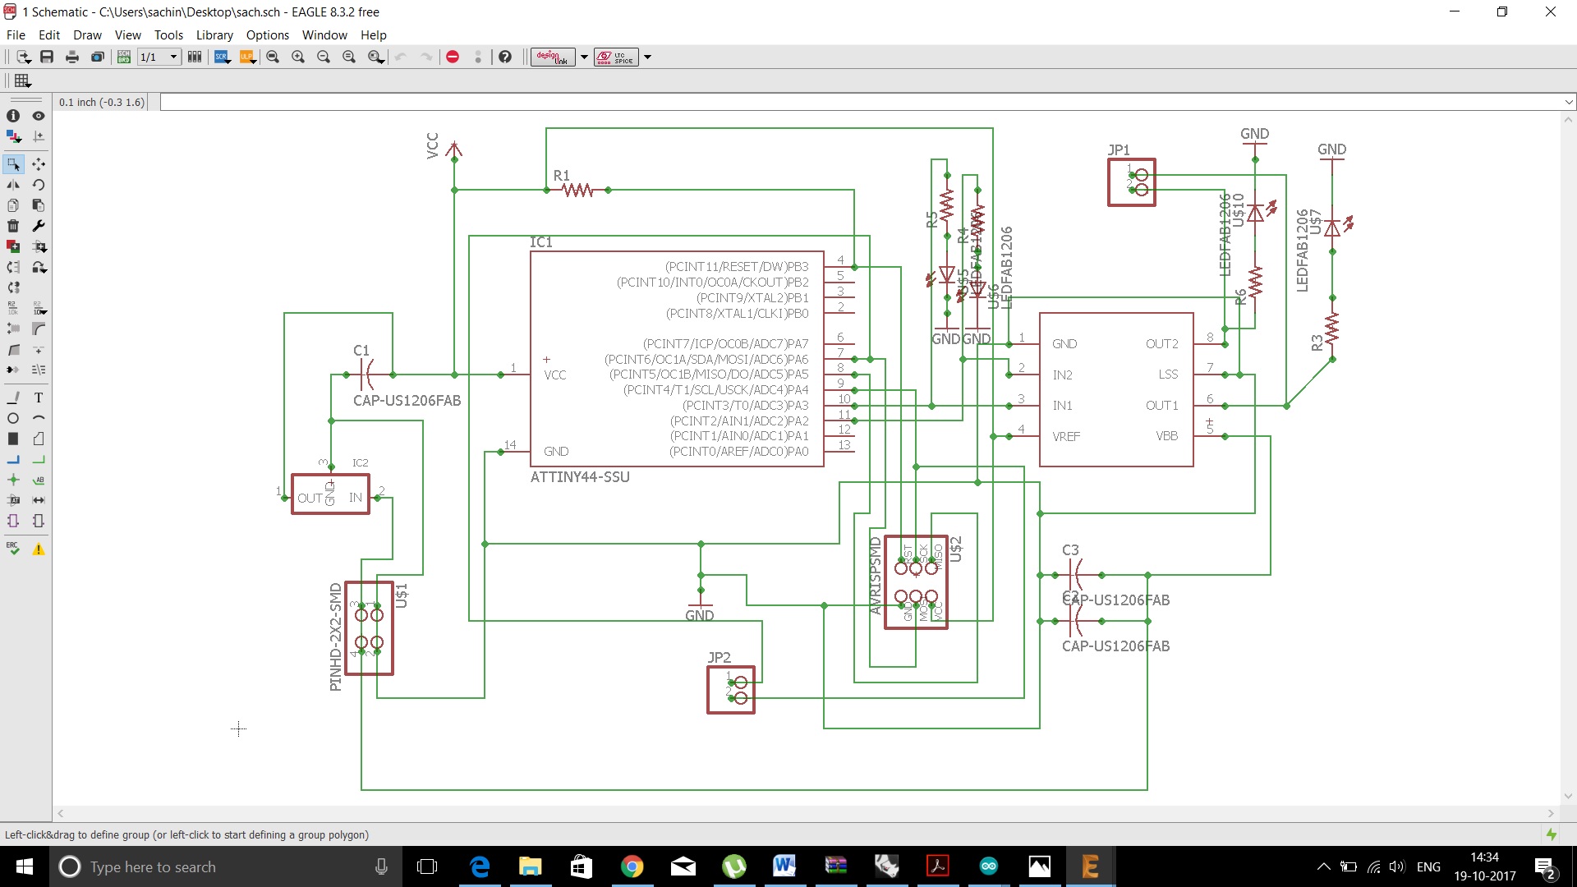The image size is (1577, 887).
Task: Open the Tools menu
Action: (x=168, y=34)
